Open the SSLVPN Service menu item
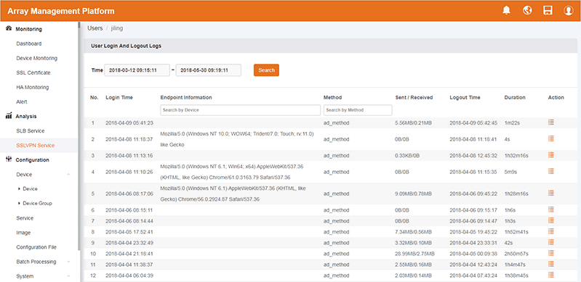Viewport: 581px width, 282px height. tap(35, 145)
